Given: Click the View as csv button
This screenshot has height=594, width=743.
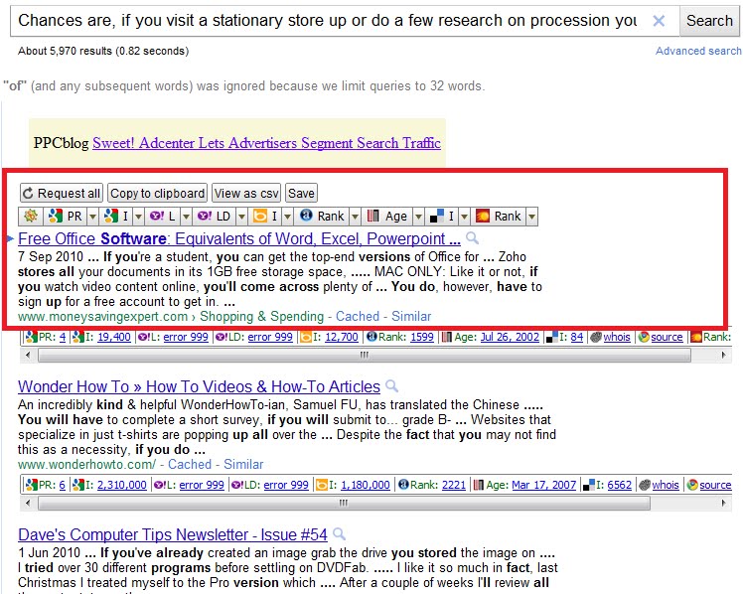Looking at the screenshot, I should [246, 194].
